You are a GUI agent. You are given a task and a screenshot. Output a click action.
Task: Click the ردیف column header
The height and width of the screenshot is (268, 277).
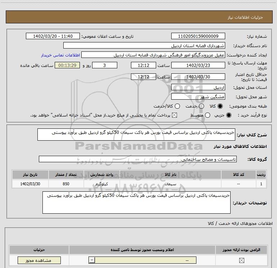[261, 174]
